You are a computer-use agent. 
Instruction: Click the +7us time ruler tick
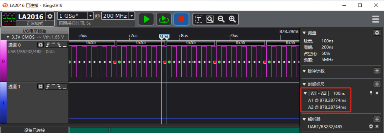tap(133, 36)
